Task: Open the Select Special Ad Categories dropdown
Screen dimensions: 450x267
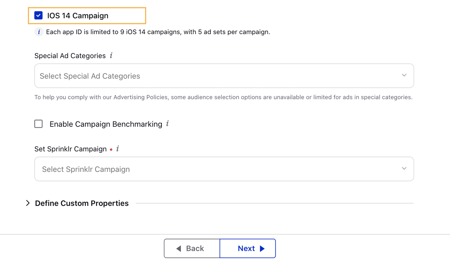Action: [x=224, y=76]
